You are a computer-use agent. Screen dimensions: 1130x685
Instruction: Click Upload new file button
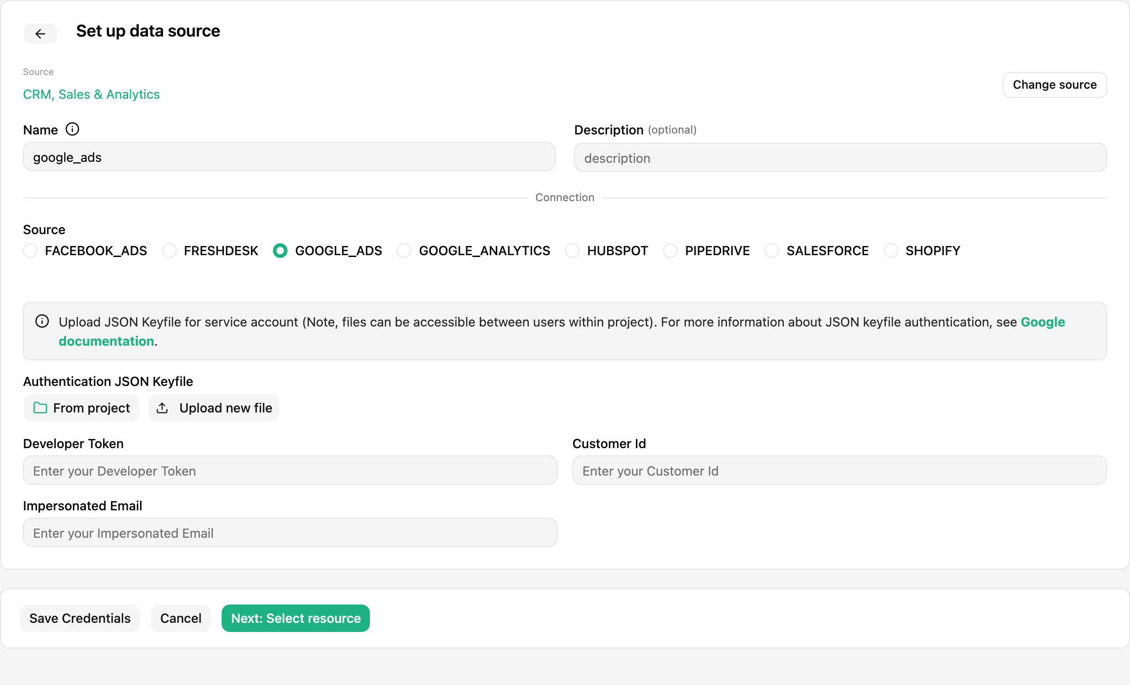tap(214, 407)
